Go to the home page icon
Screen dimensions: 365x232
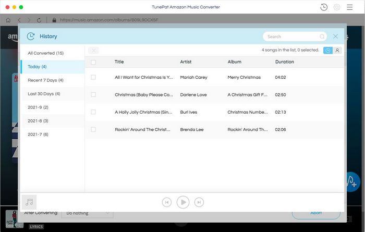click(x=8, y=20)
